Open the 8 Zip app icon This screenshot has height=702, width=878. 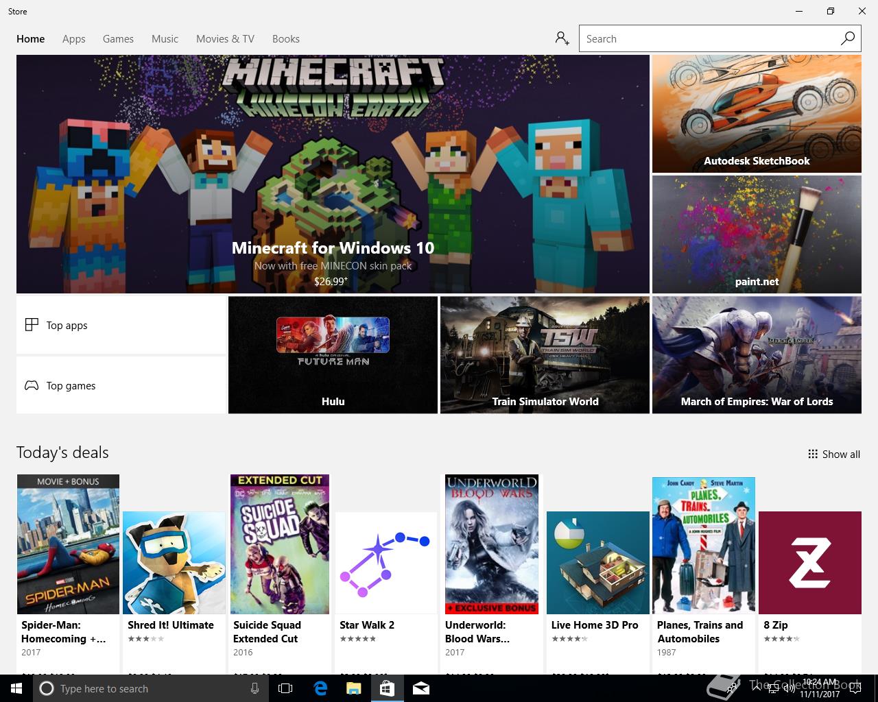click(810, 563)
